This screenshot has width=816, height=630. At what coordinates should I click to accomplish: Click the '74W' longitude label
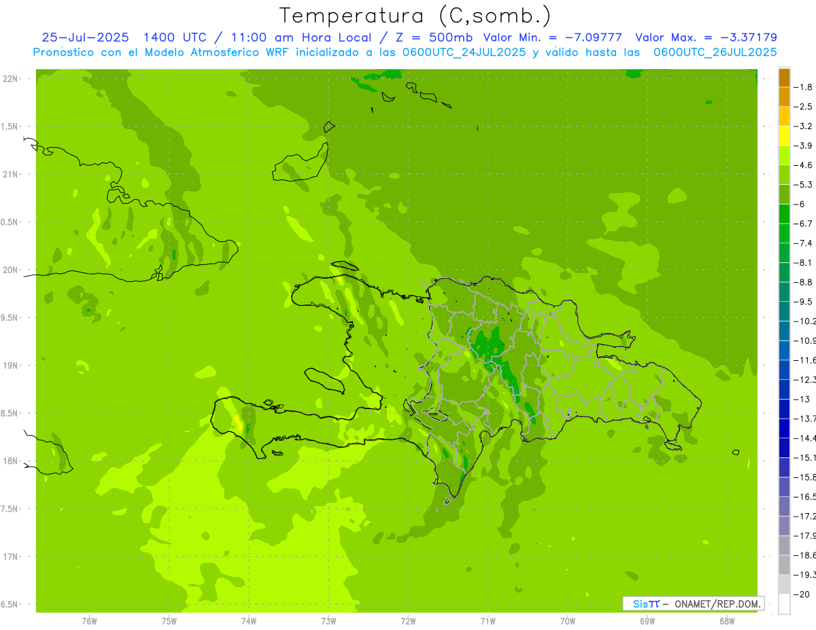249,621
